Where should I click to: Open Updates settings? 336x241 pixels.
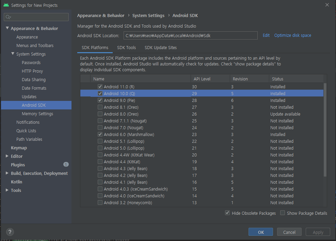click(x=29, y=96)
